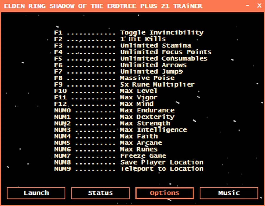Click the F1 hotkey label
This screenshot has width=265, height=206.
point(58,33)
